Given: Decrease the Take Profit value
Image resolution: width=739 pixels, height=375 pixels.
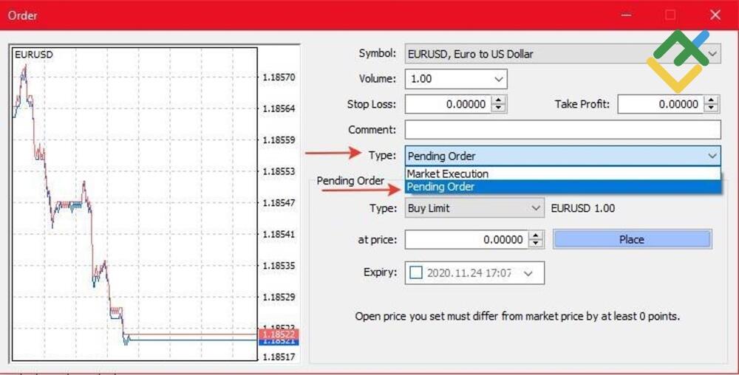Looking at the screenshot, I should (x=711, y=109).
